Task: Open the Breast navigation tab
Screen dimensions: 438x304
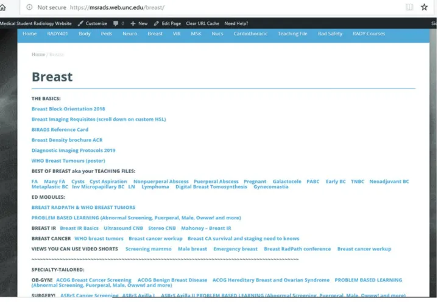Action: pos(155,34)
